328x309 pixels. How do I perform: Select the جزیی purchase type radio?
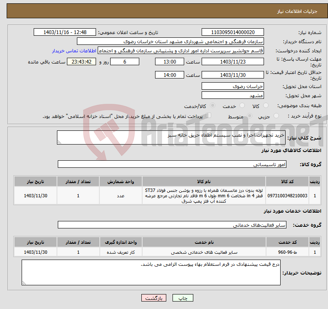click(276, 116)
